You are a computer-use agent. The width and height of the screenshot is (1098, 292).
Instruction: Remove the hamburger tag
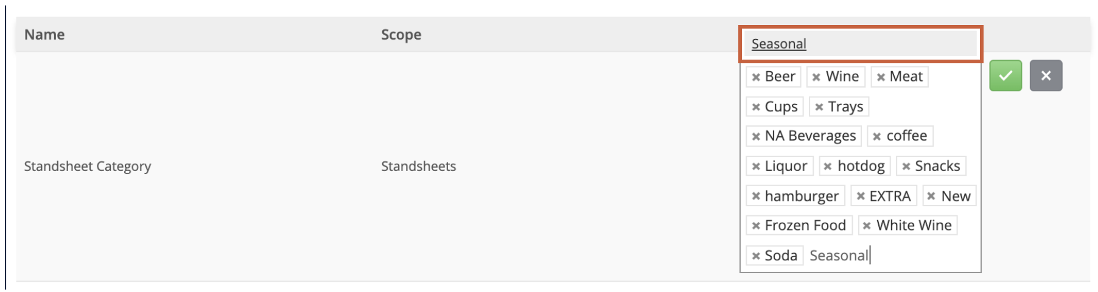click(x=756, y=196)
